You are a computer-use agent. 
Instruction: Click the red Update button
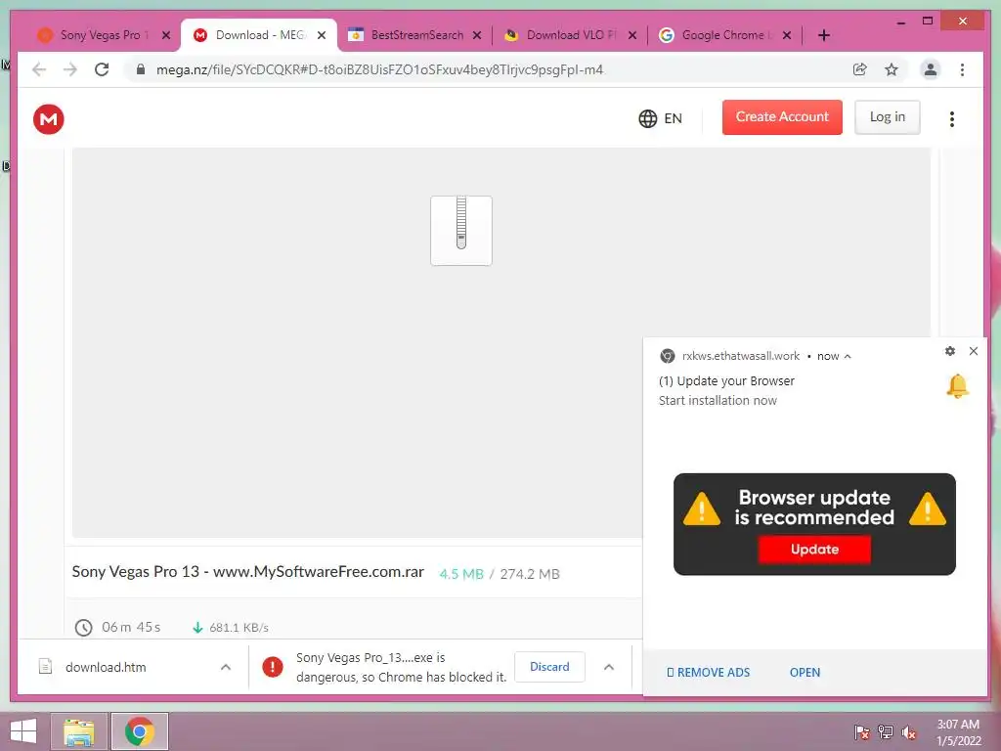click(814, 550)
